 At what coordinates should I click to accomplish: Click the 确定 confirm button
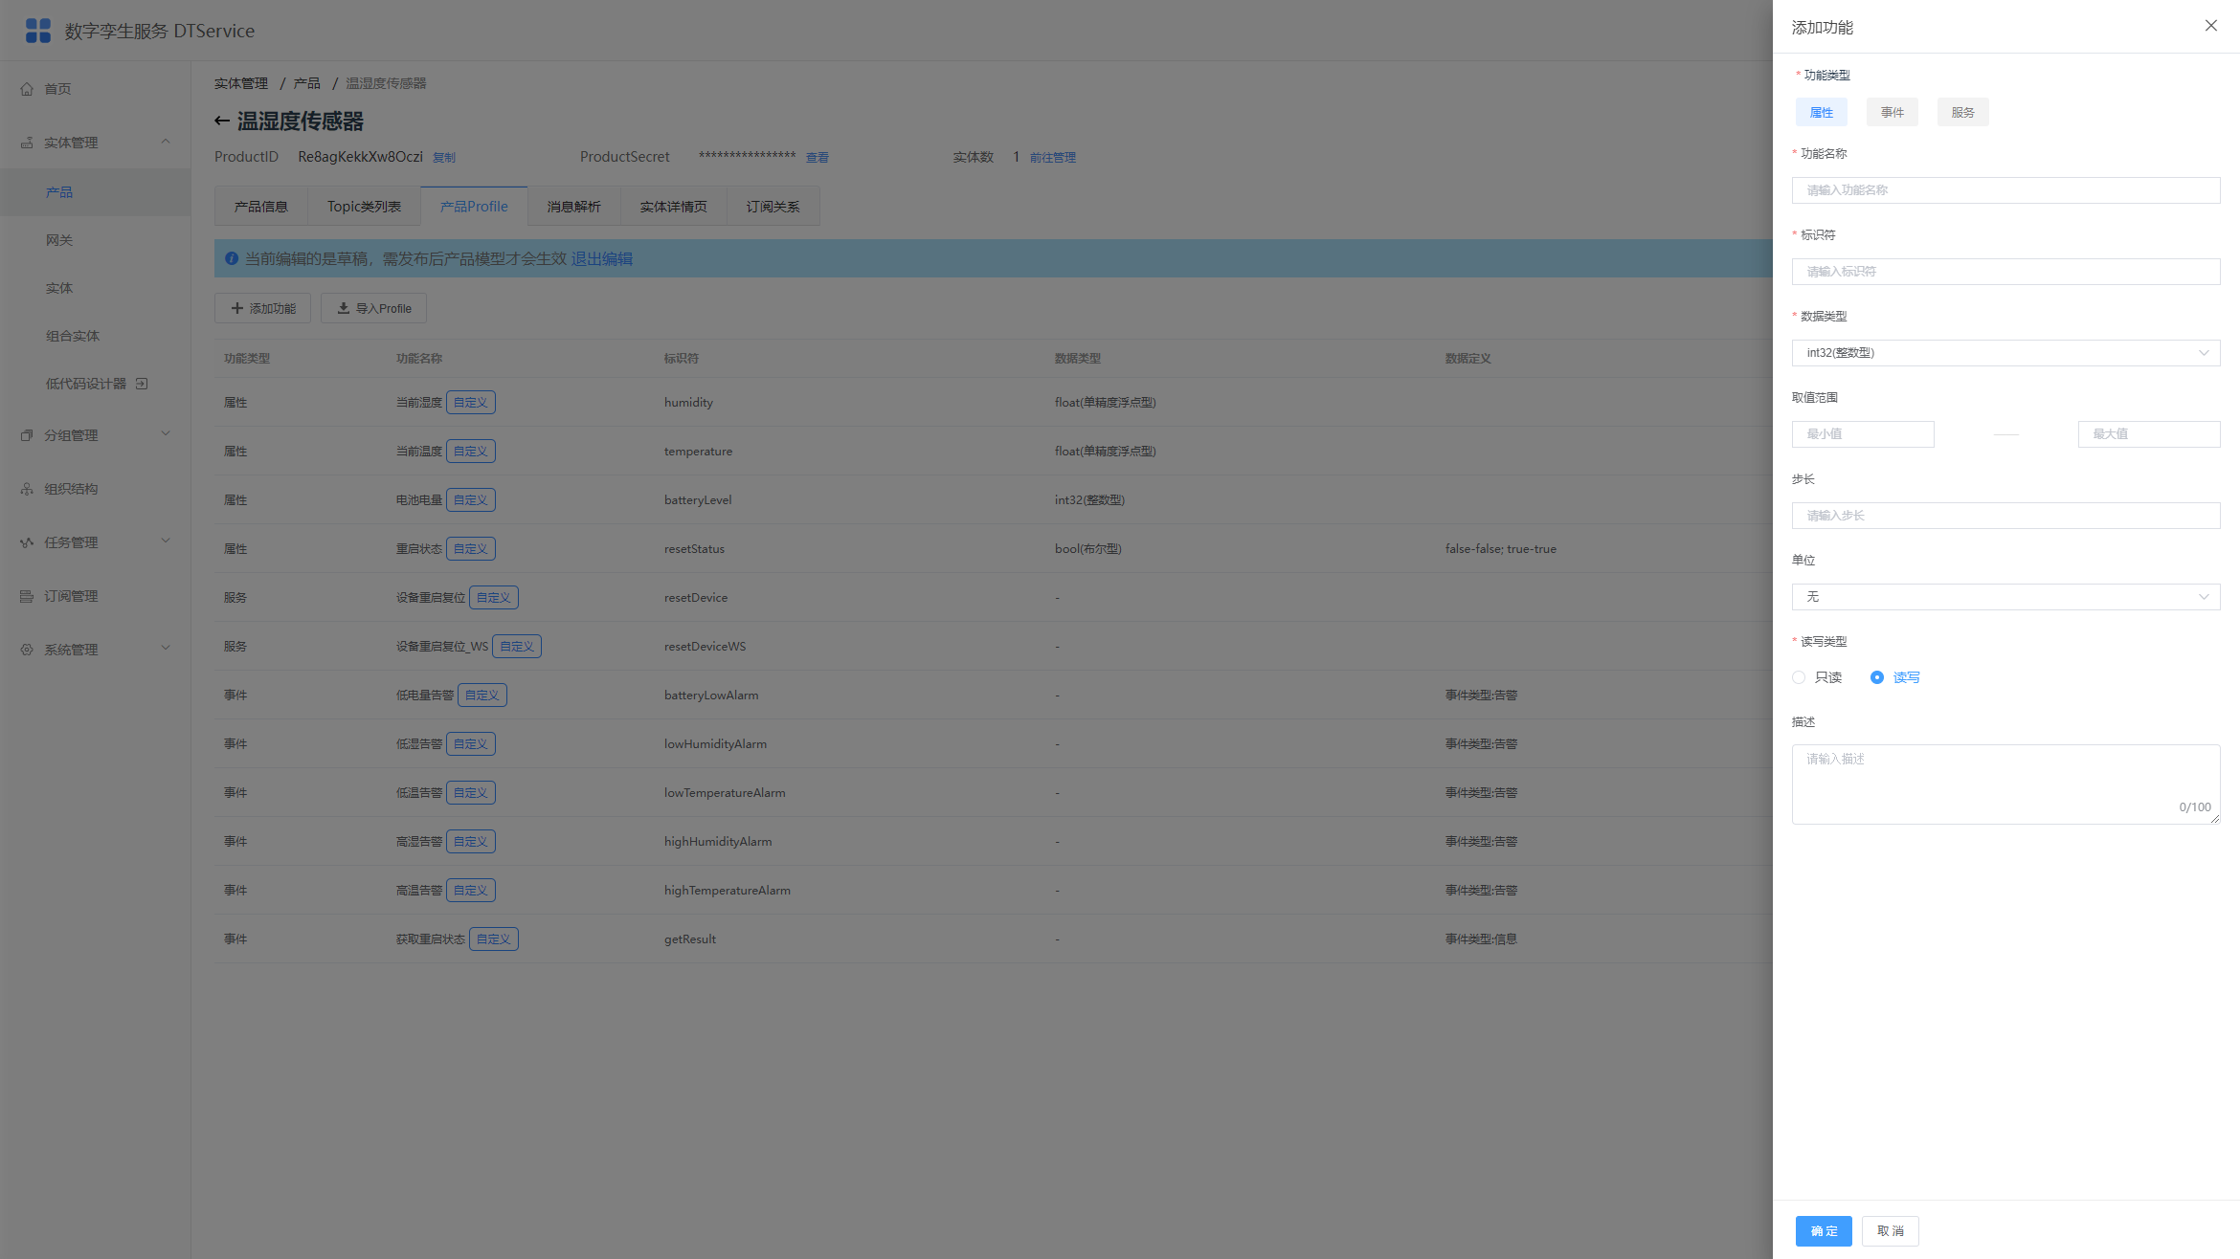pos(1824,1231)
